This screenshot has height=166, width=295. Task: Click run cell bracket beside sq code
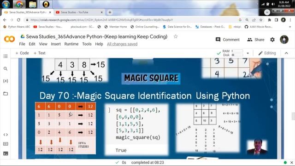click(109, 110)
